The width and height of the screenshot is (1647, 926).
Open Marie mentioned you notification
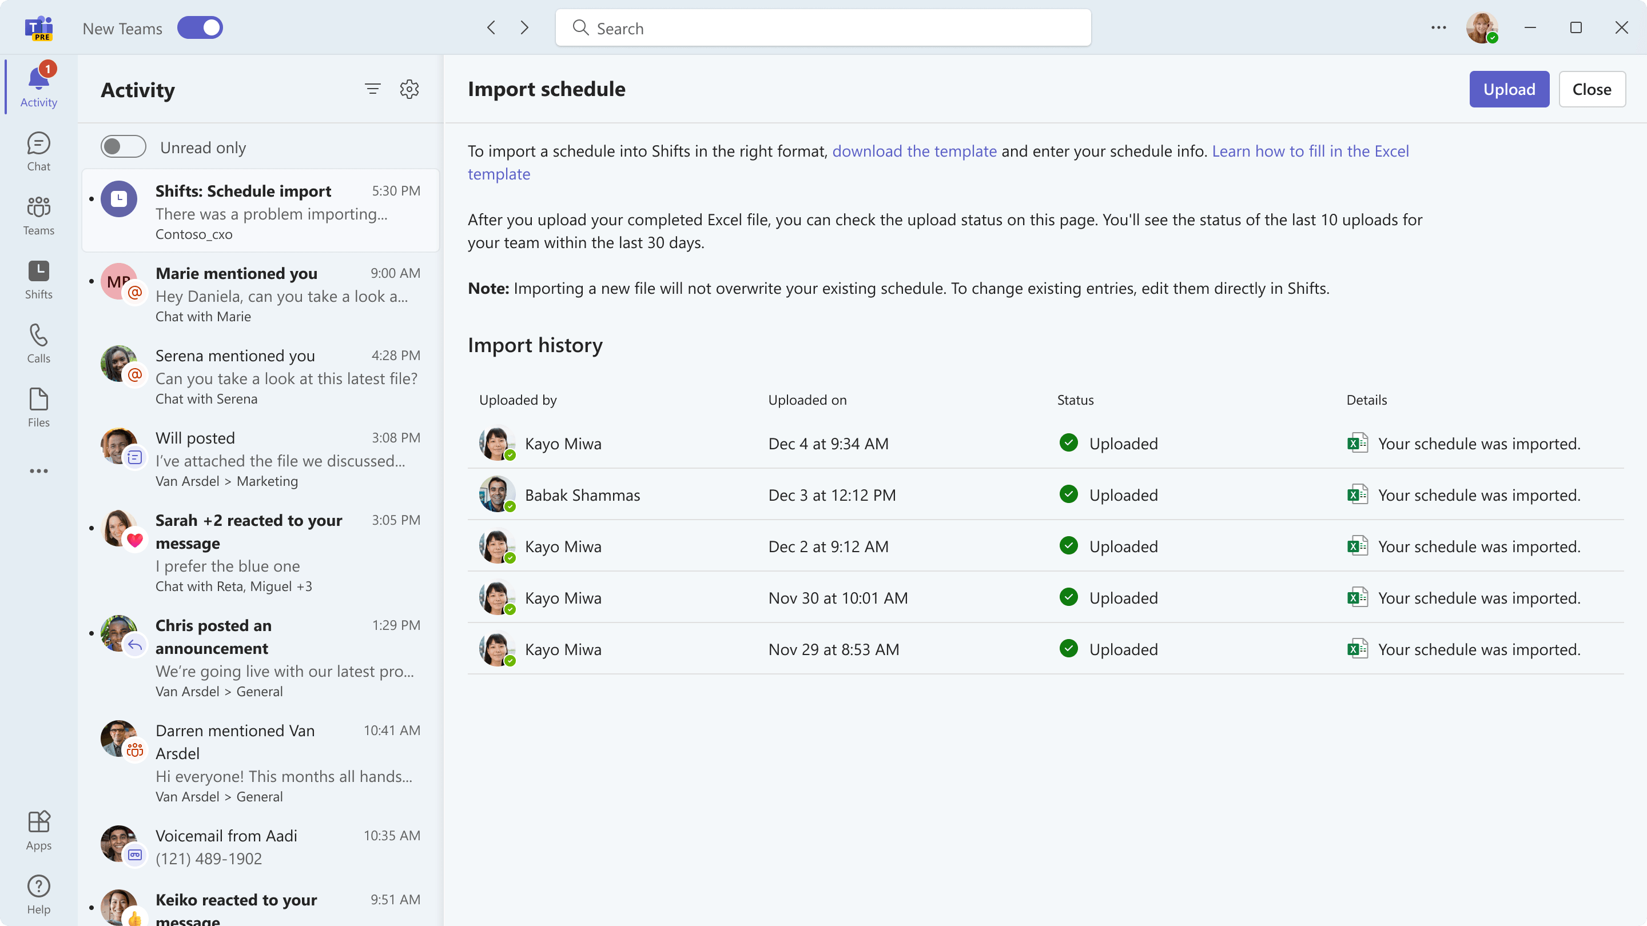tap(261, 293)
